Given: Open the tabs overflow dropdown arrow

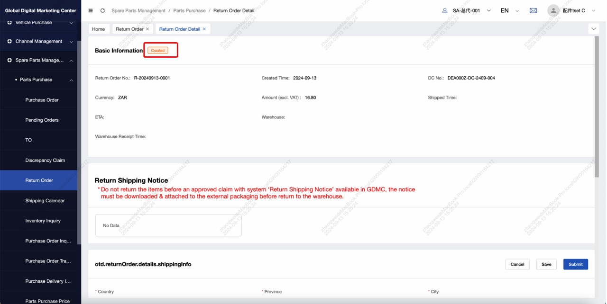Looking at the screenshot, I should pos(594,29).
